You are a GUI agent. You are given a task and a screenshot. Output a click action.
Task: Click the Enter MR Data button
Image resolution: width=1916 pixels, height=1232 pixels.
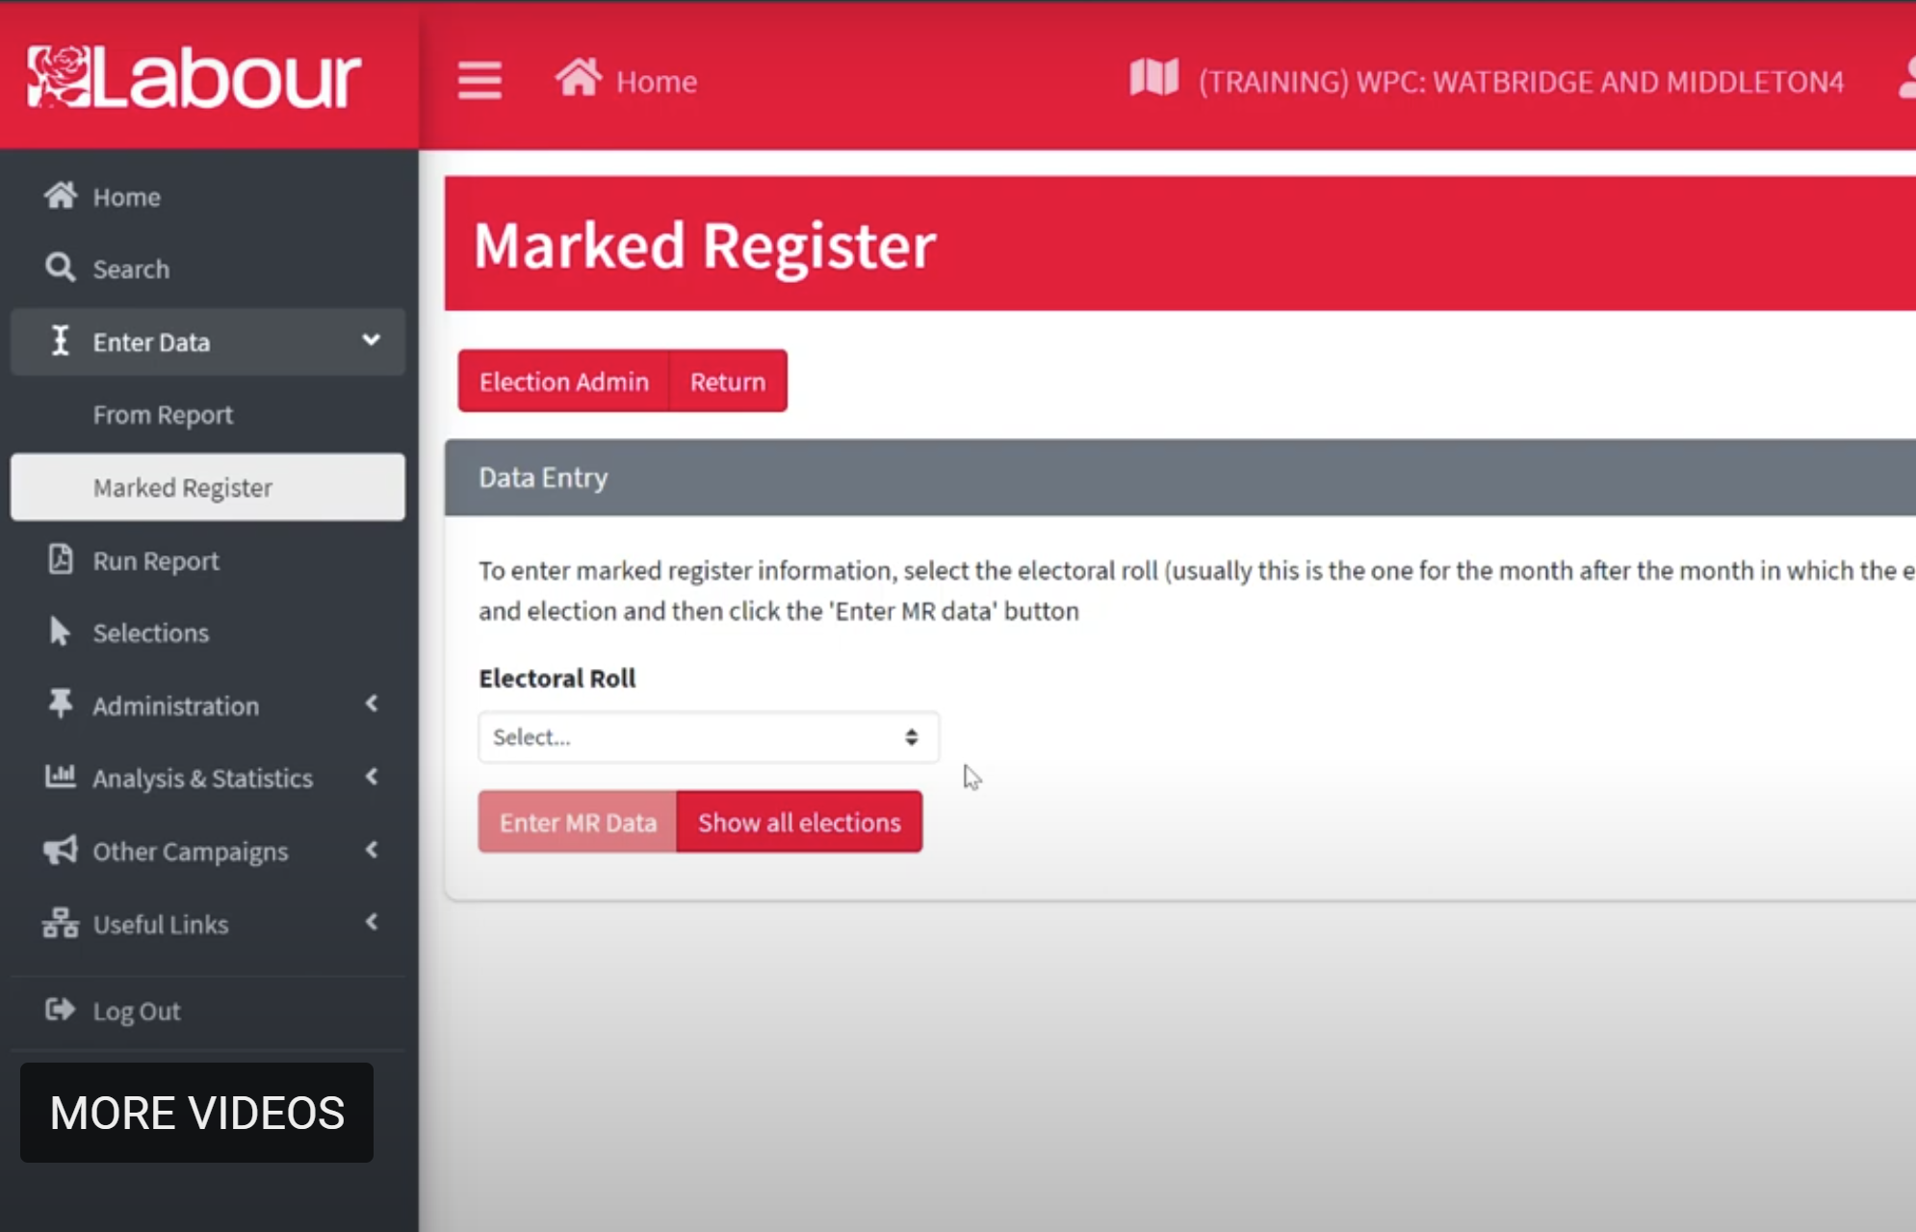pos(578,822)
